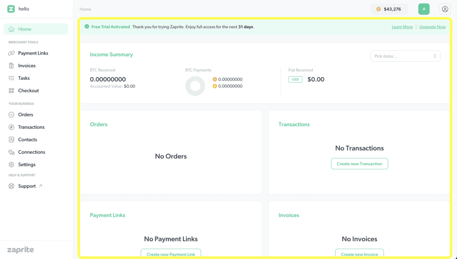Image resolution: width=457 pixels, height=259 pixels.
Task: Click the Learn More link
Action: pos(402,27)
